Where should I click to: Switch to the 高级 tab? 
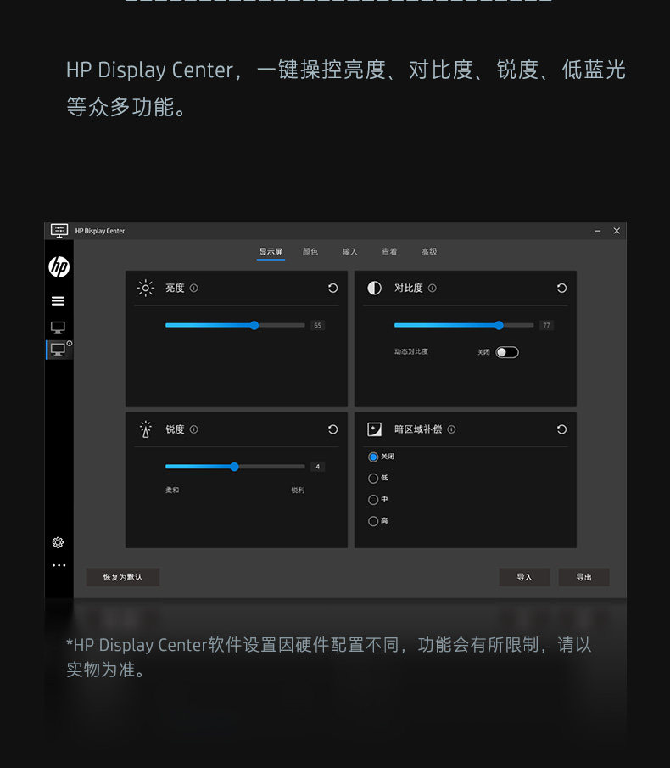click(429, 252)
